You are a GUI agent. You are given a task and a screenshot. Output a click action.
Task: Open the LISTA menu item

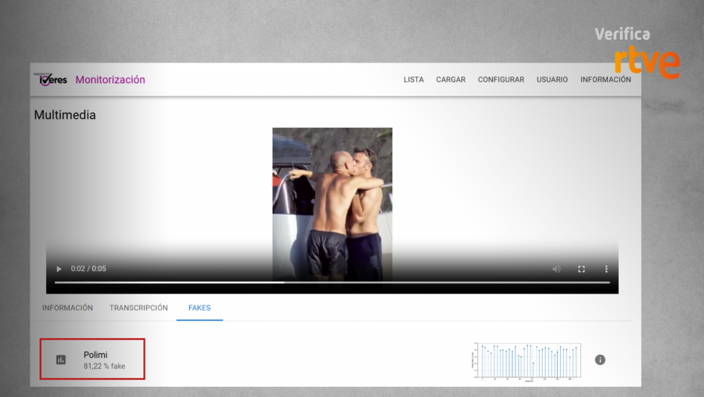pos(414,80)
